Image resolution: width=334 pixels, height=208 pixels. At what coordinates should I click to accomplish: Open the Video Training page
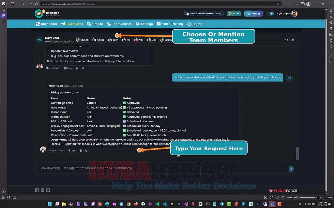pyautogui.click(x=170, y=24)
